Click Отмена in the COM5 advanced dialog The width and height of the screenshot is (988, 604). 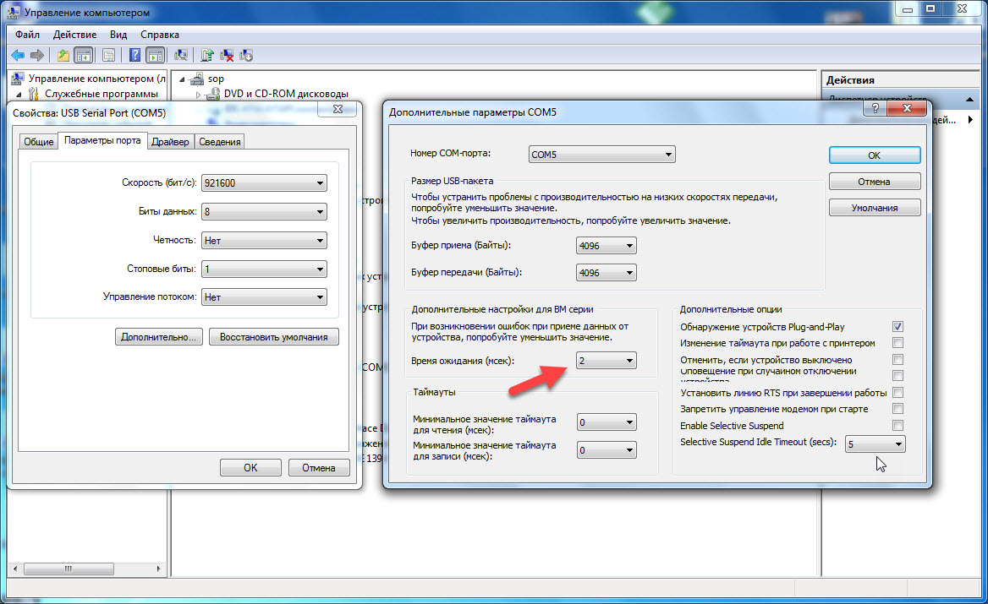pos(875,181)
